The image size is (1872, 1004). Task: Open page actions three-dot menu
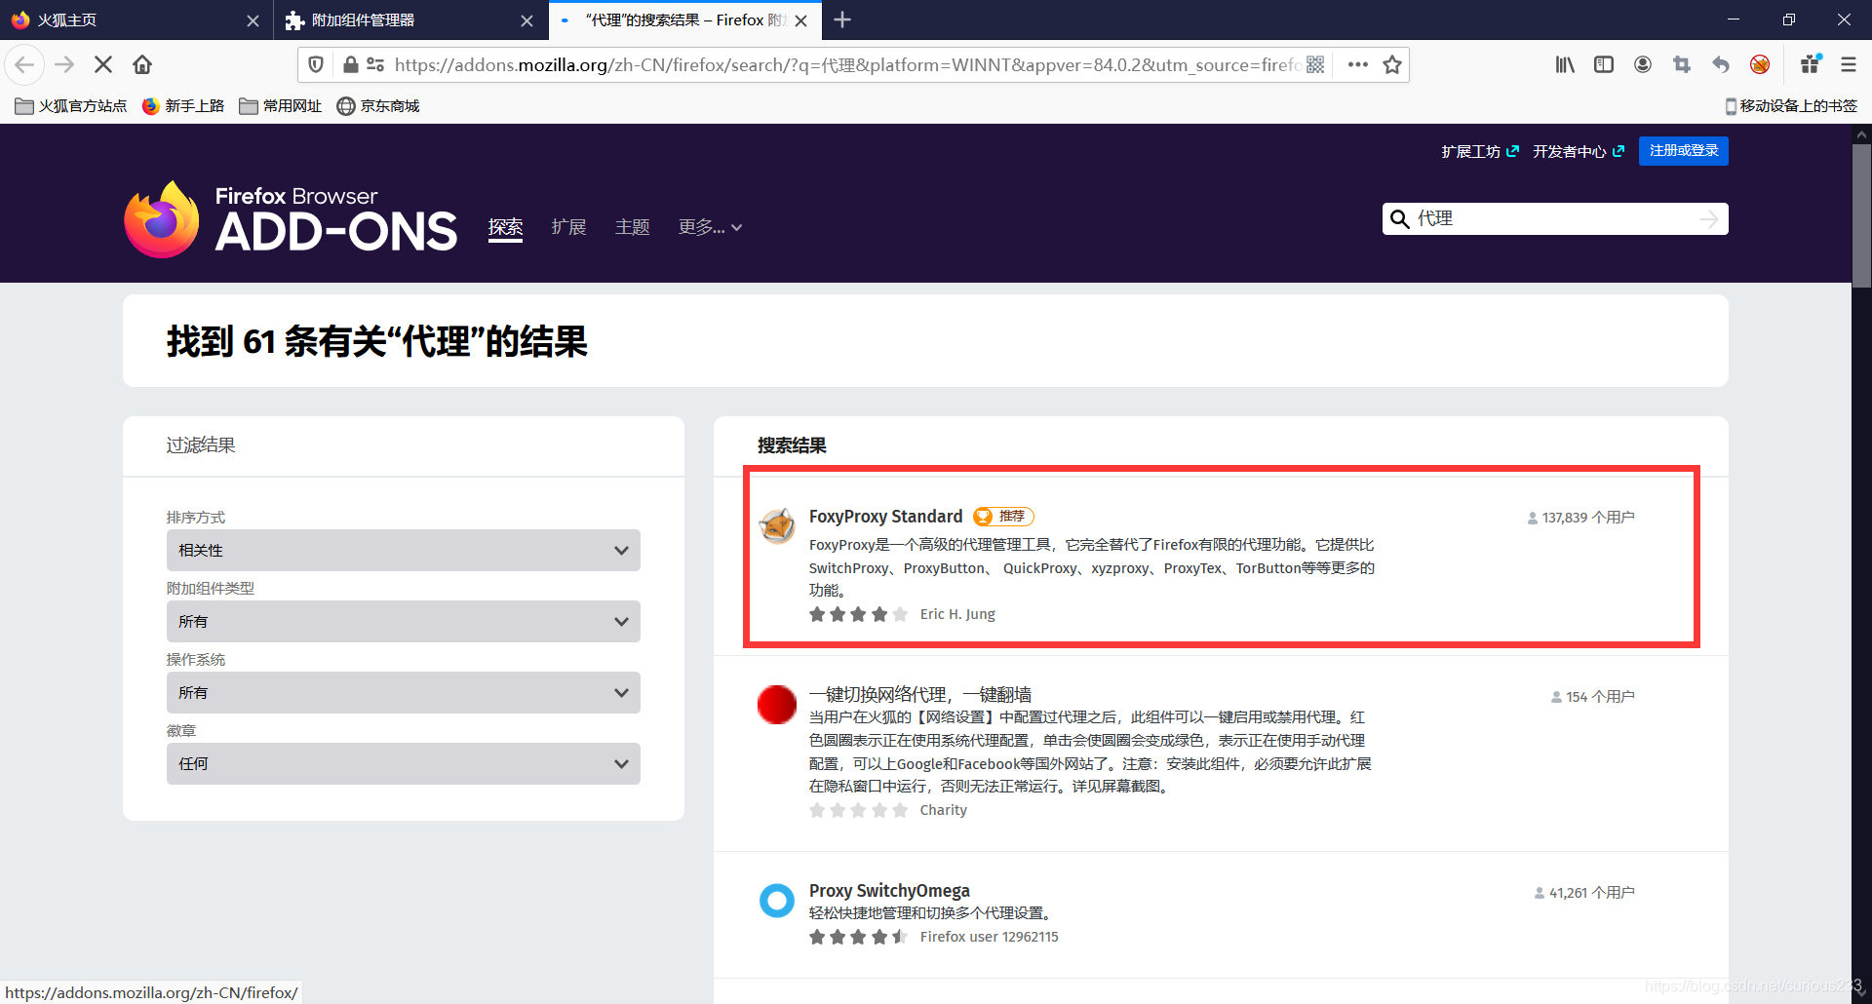click(x=1358, y=64)
